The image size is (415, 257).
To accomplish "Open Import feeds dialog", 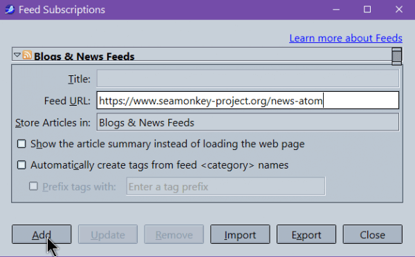I will tap(240, 234).
